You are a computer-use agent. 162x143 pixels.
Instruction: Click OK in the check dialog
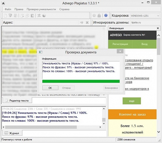pyautogui.click(x=50, y=88)
